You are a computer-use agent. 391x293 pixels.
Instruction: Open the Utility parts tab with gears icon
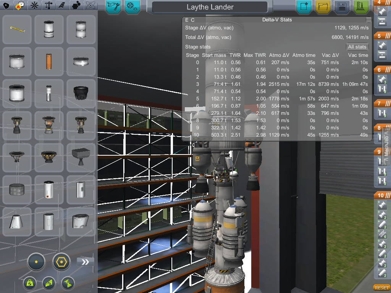click(76, 5)
